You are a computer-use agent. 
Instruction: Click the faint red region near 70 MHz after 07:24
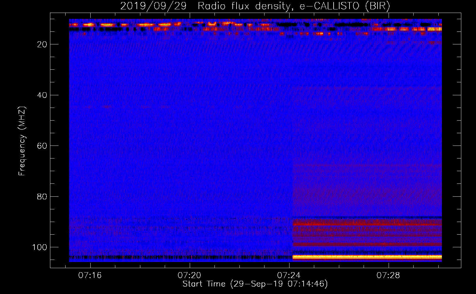(x=367, y=171)
